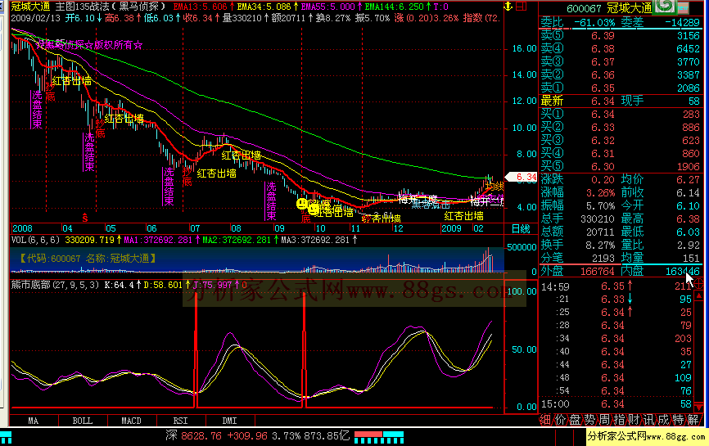Switch to the MA indicator tab

pyautogui.click(x=34, y=421)
